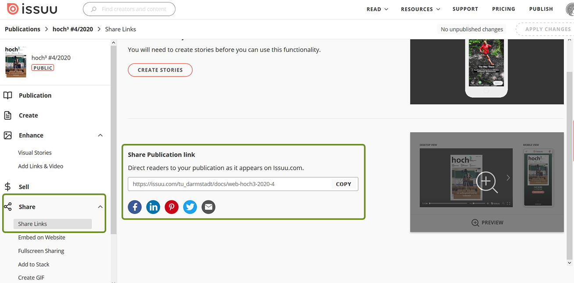Open hoch³ #4/2020 breadcrumb
The height and width of the screenshot is (283, 574).
(x=72, y=29)
